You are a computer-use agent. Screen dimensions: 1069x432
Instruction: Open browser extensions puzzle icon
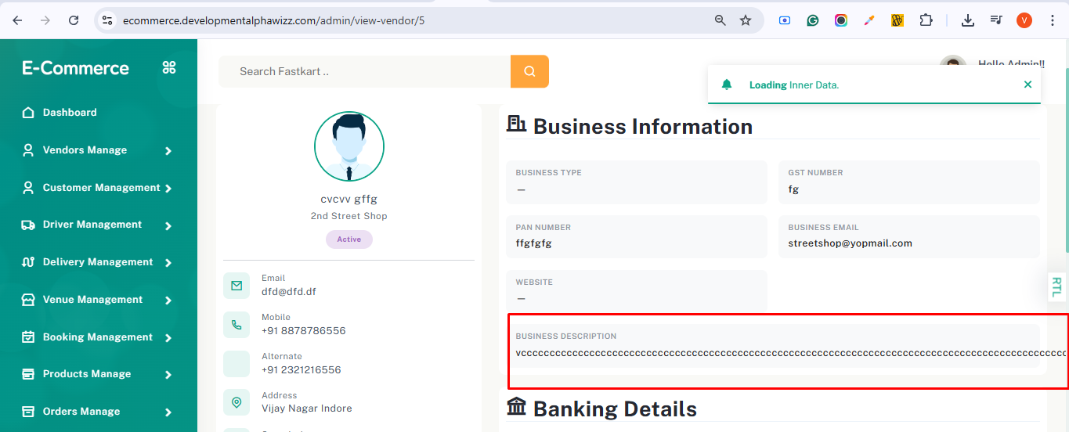click(x=926, y=20)
